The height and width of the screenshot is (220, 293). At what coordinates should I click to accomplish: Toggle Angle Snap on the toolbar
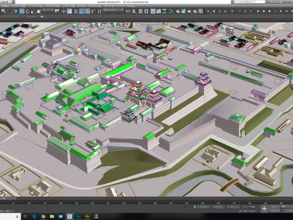[81, 11]
